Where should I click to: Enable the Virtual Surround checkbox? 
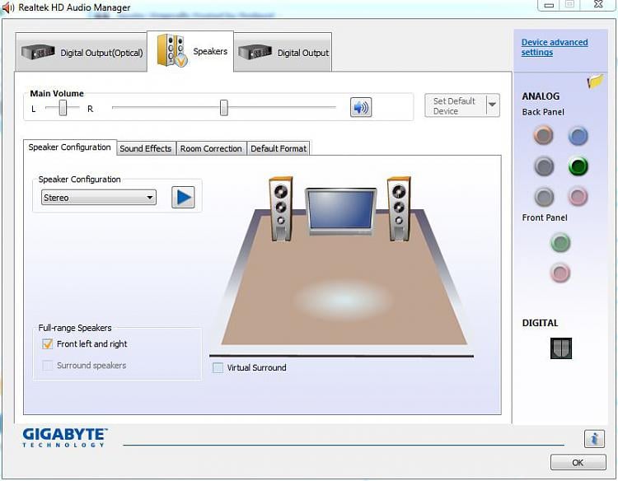coord(218,367)
